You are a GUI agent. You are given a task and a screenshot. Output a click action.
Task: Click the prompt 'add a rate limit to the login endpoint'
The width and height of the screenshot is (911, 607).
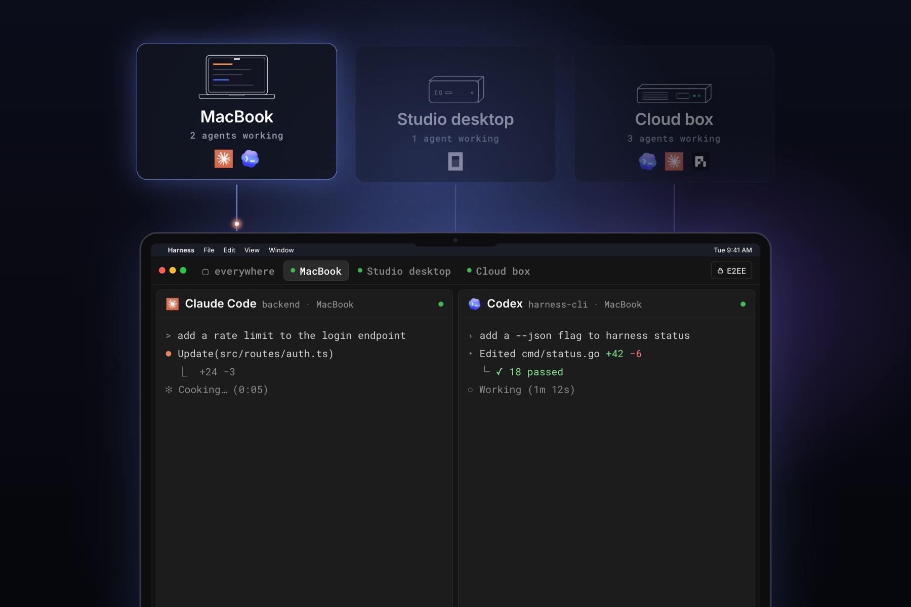coord(292,335)
